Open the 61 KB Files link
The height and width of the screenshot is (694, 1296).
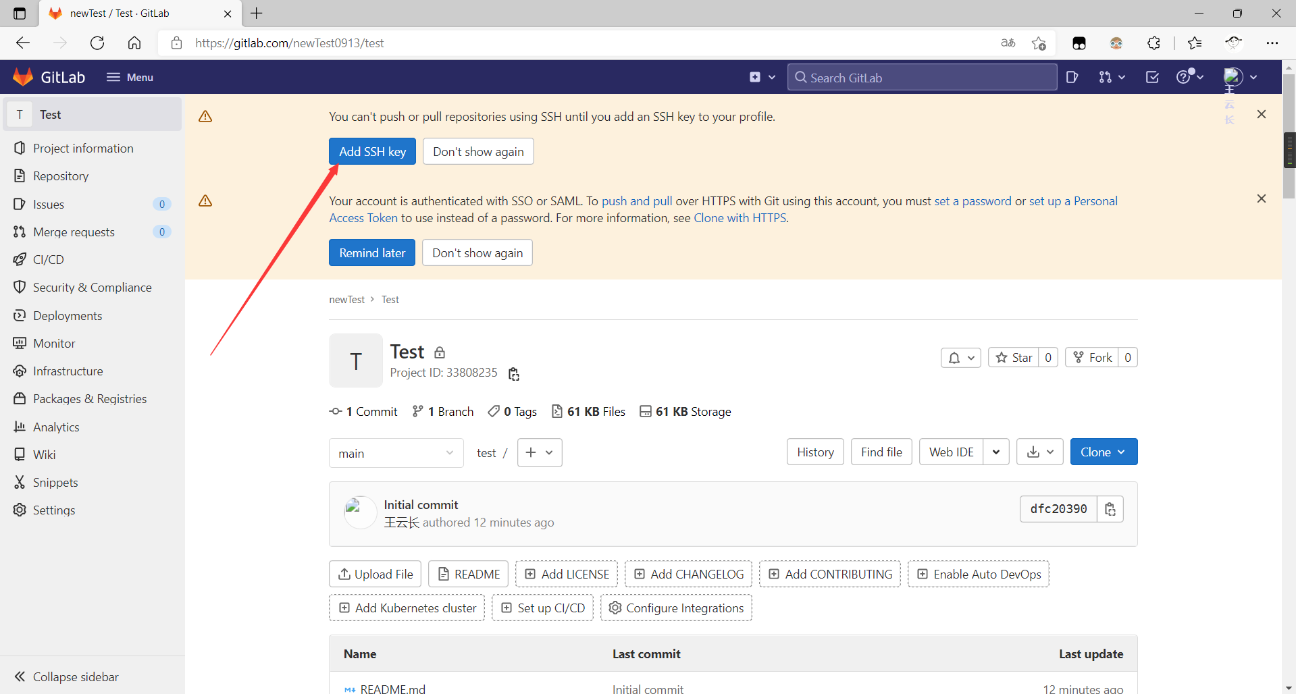pos(588,411)
